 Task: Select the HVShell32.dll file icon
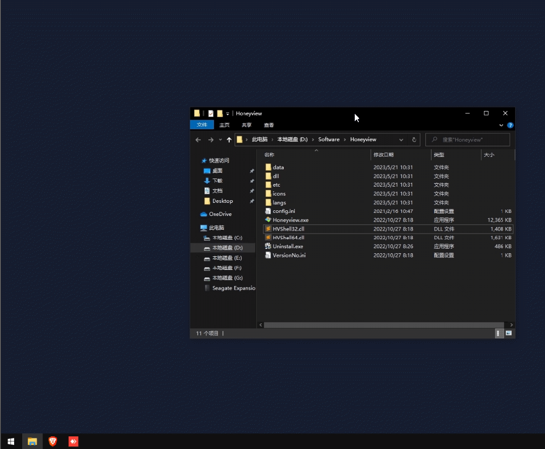[x=268, y=229]
